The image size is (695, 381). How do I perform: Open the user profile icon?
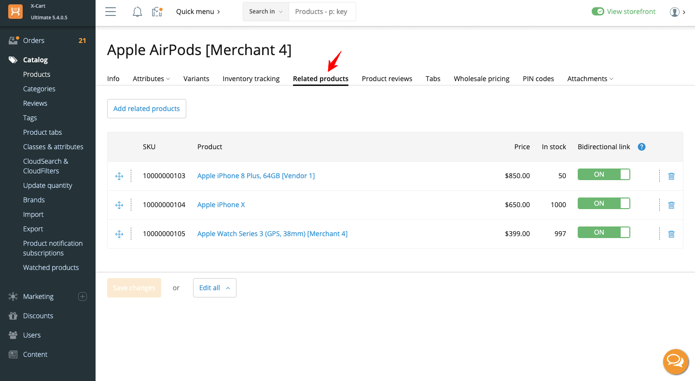[674, 12]
